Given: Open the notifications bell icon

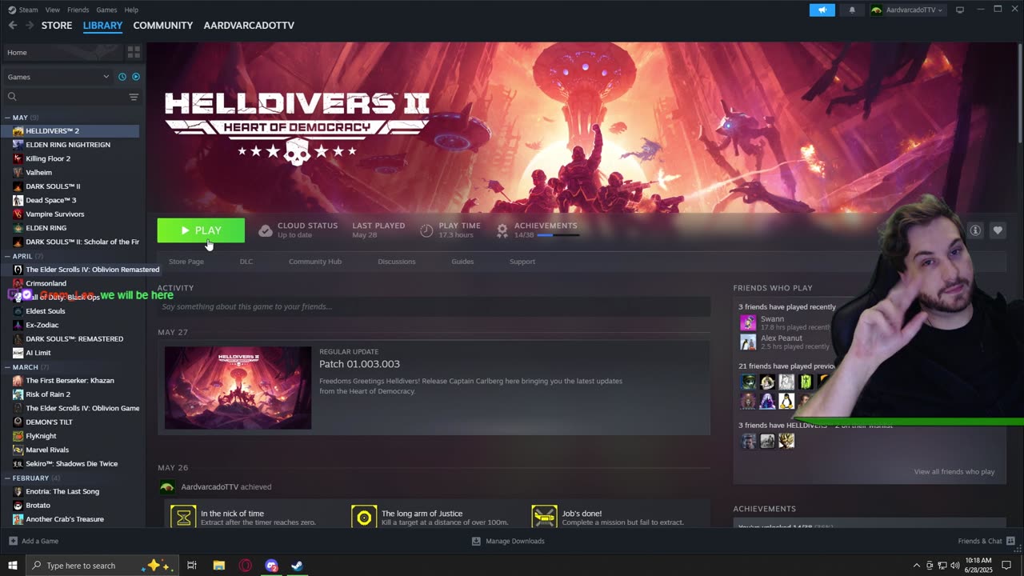Looking at the screenshot, I should (x=852, y=10).
